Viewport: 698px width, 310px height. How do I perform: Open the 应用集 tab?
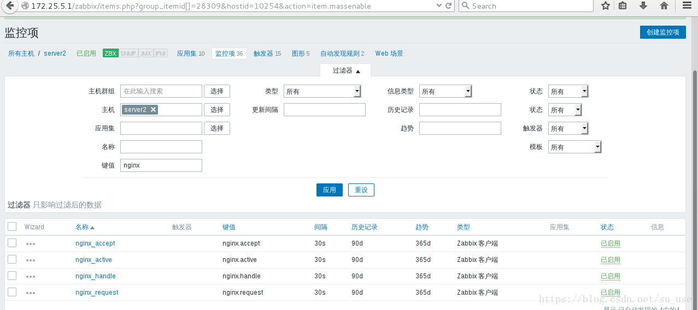pyautogui.click(x=190, y=53)
